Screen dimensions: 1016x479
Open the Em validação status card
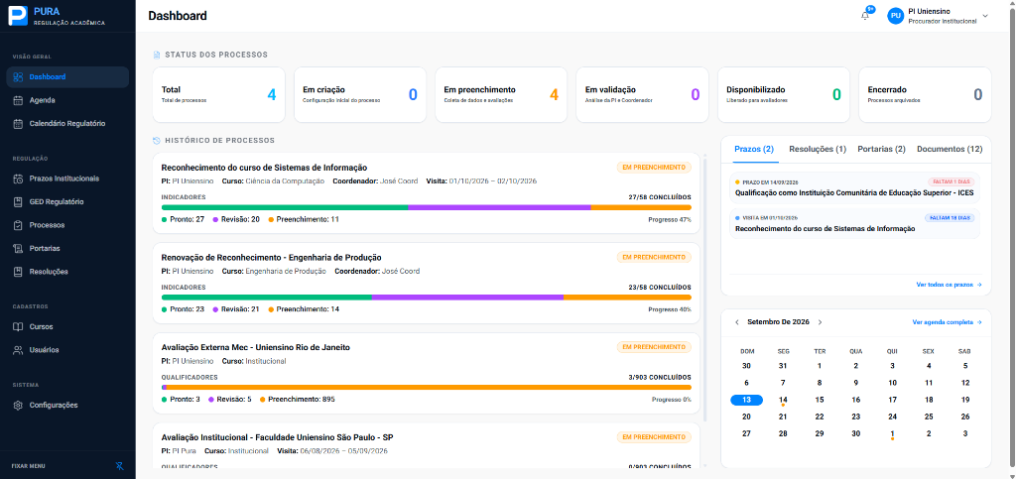pos(643,94)
